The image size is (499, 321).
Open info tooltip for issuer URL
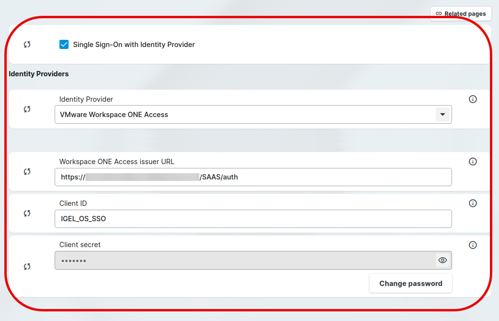[x=473, y=162]
